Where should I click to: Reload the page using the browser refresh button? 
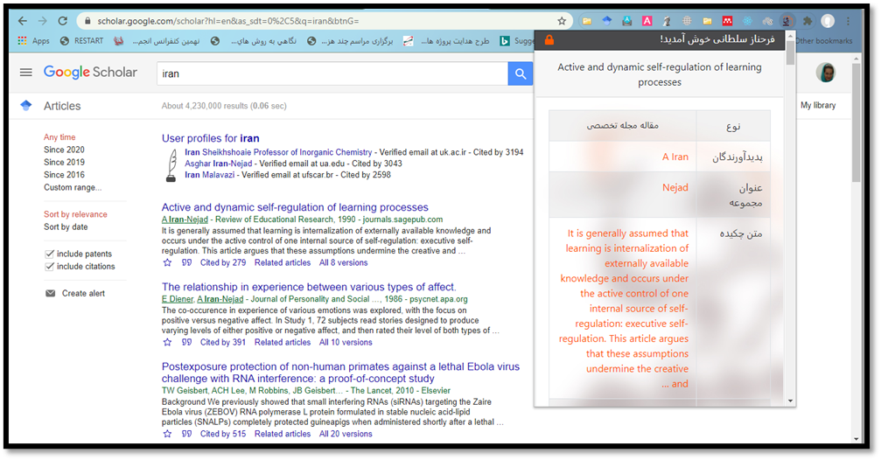pos(62,21)
